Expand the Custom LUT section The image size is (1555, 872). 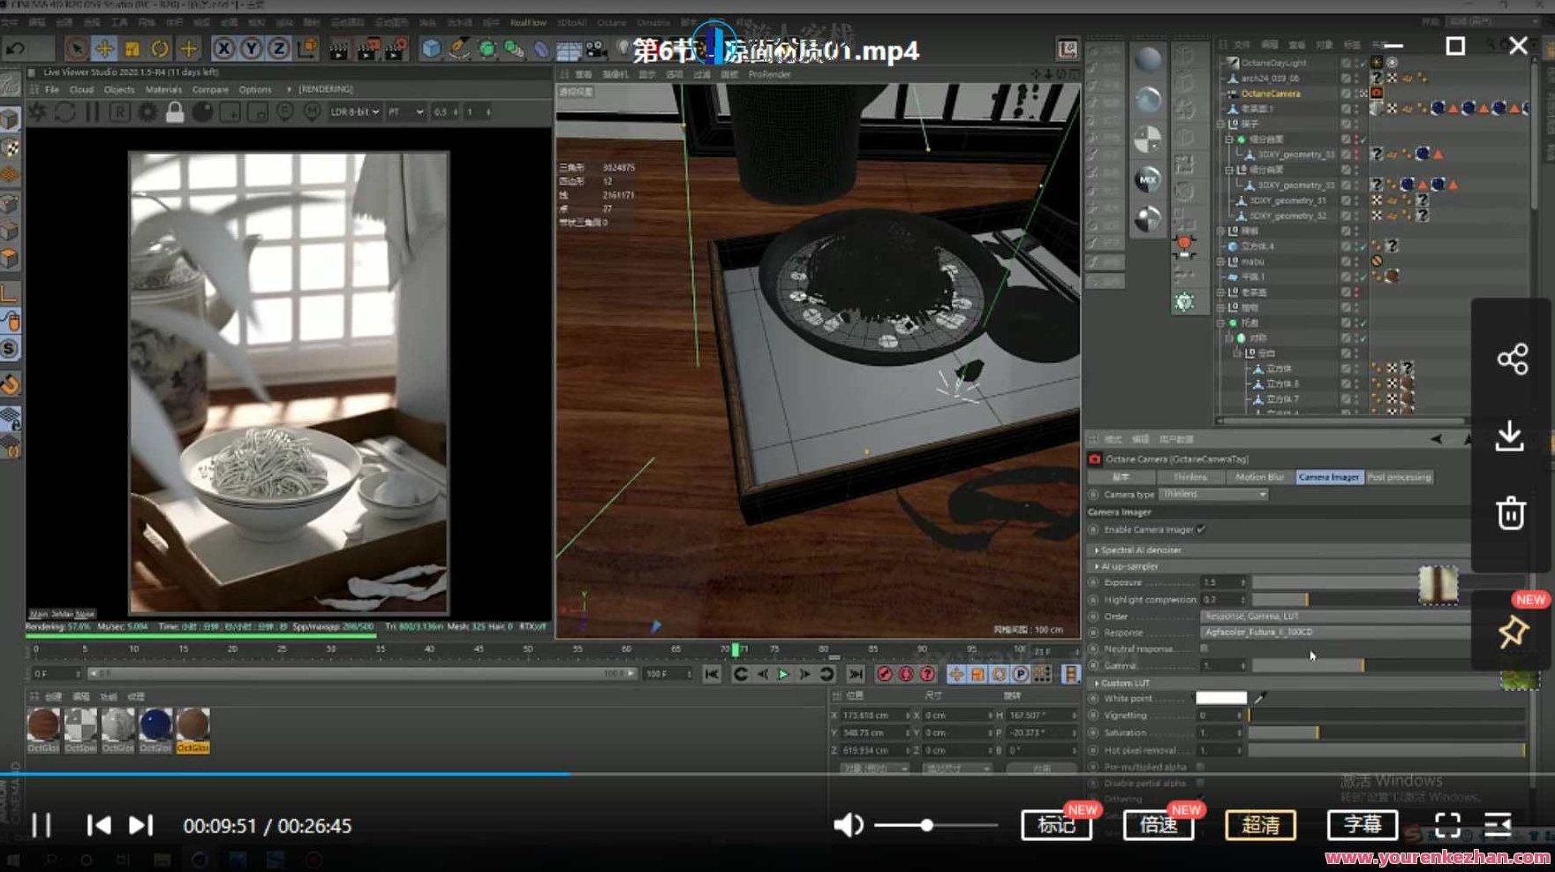pyautogui.click(x=1098, y=683)
